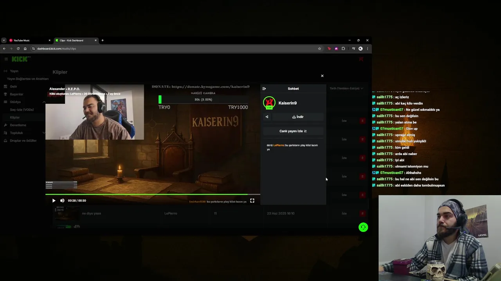Open the browser media controls icon
The height and width of the screenshot is (281, 501).
[353, 49]
